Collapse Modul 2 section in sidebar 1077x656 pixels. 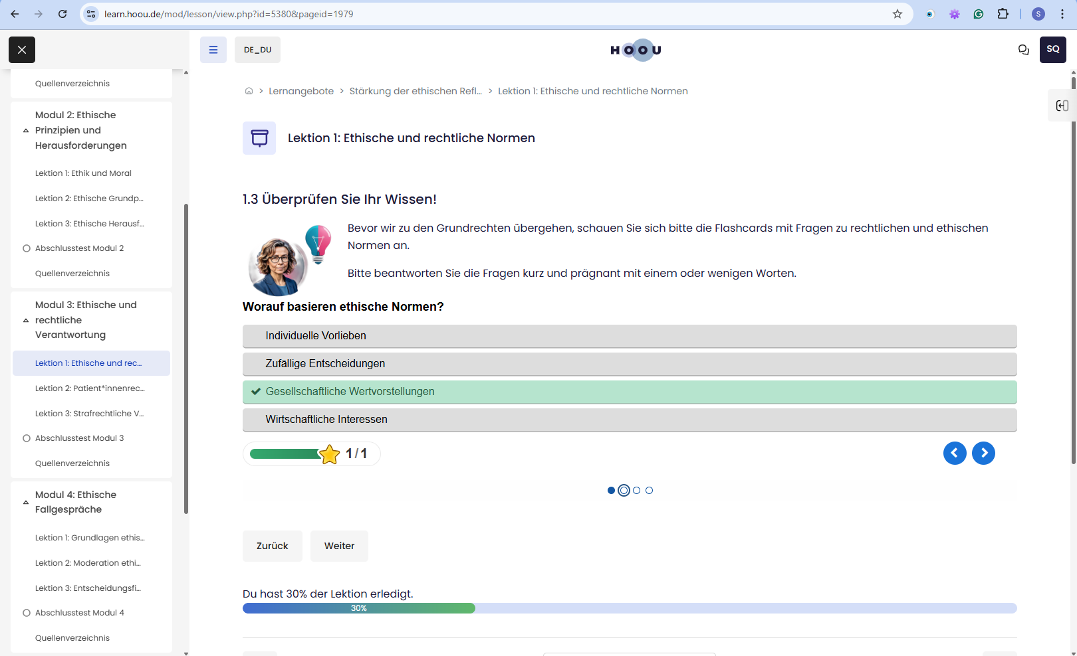(26, 131)
